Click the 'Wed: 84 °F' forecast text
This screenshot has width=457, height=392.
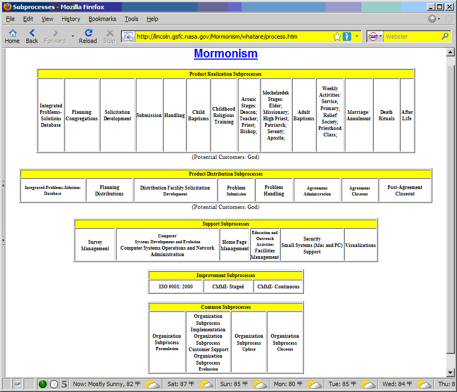(397, 384)
